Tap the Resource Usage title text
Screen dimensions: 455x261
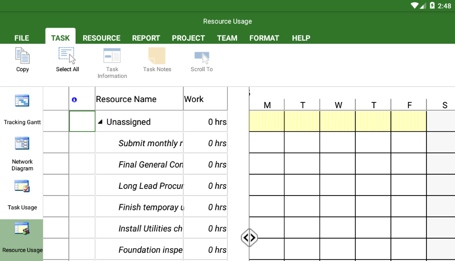[227, 21]
